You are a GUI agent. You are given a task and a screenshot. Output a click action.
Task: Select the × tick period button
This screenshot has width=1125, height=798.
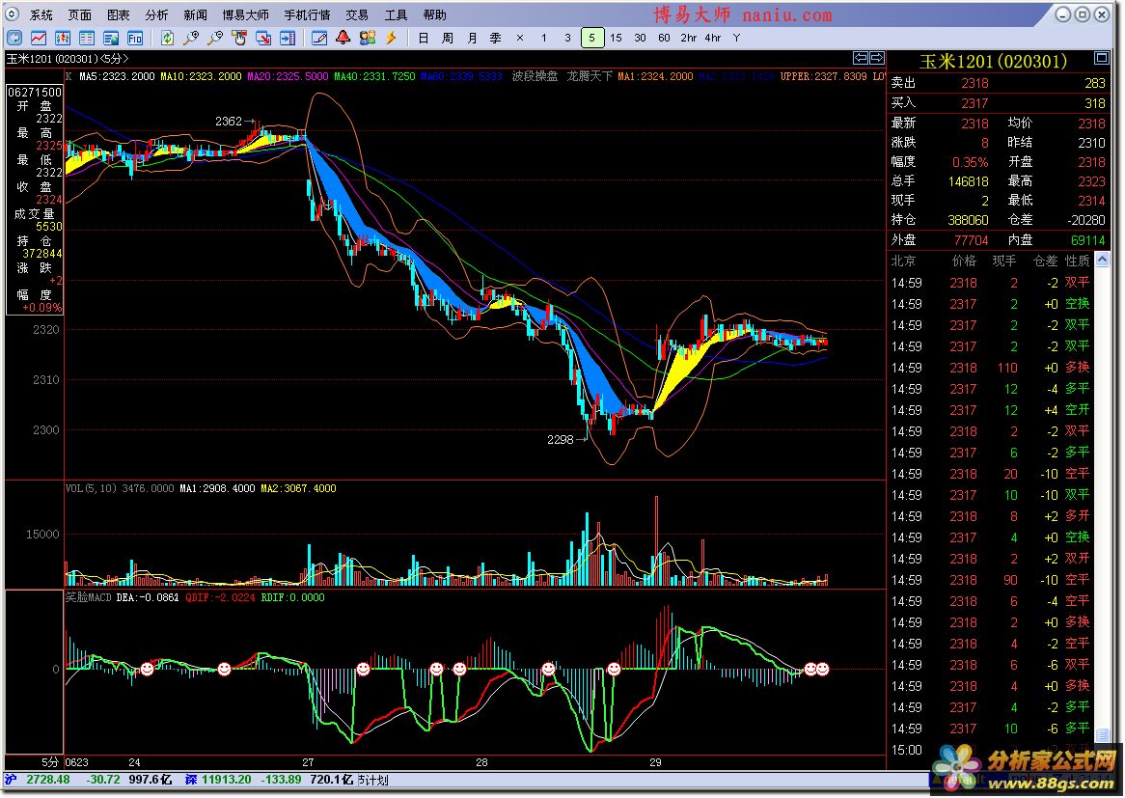tap(519, 38)
